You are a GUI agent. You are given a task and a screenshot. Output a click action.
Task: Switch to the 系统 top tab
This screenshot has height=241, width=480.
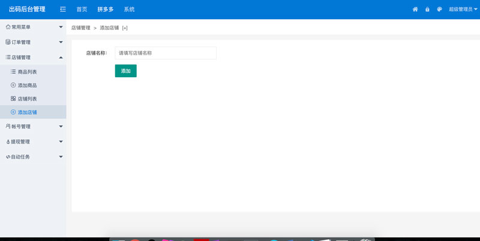pyautogui.click(x=129, y=10)
